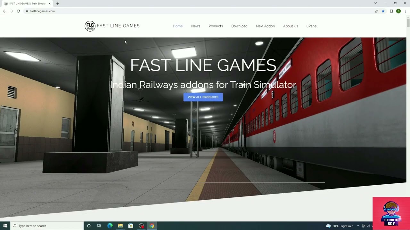Open Task View on taskbar

(99, 226)
